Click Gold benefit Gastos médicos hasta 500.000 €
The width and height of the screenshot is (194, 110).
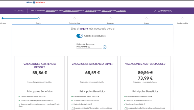click(139, 97)
